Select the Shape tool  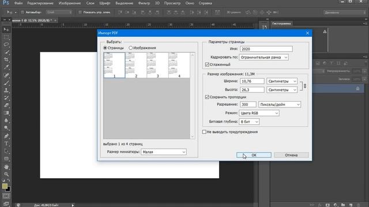(x=6, y=159)
